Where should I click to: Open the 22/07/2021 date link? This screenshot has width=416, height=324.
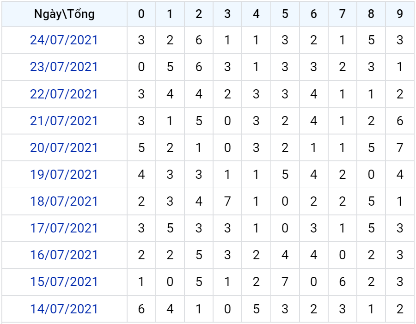pyautogui.click(x=64, y=94)
